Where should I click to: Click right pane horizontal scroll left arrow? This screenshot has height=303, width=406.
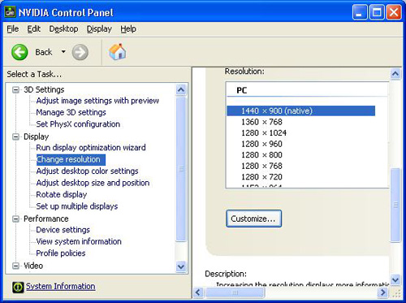[x=198, y=292]
